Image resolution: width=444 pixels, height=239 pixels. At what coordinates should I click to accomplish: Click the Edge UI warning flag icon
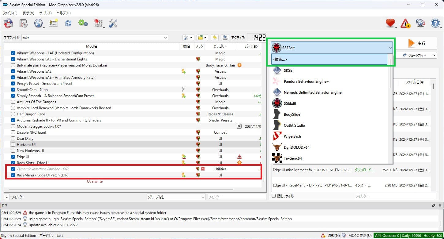(239, 157)
